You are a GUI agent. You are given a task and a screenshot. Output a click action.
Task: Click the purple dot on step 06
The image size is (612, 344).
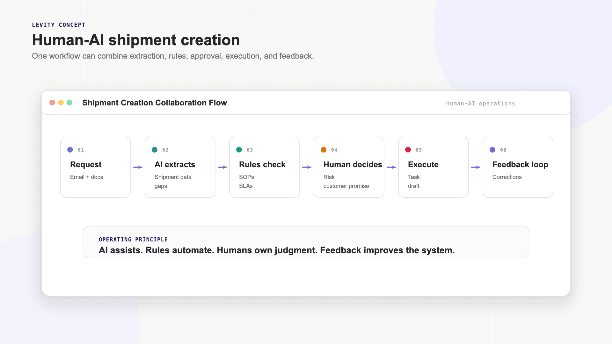(x=492, y=150)
